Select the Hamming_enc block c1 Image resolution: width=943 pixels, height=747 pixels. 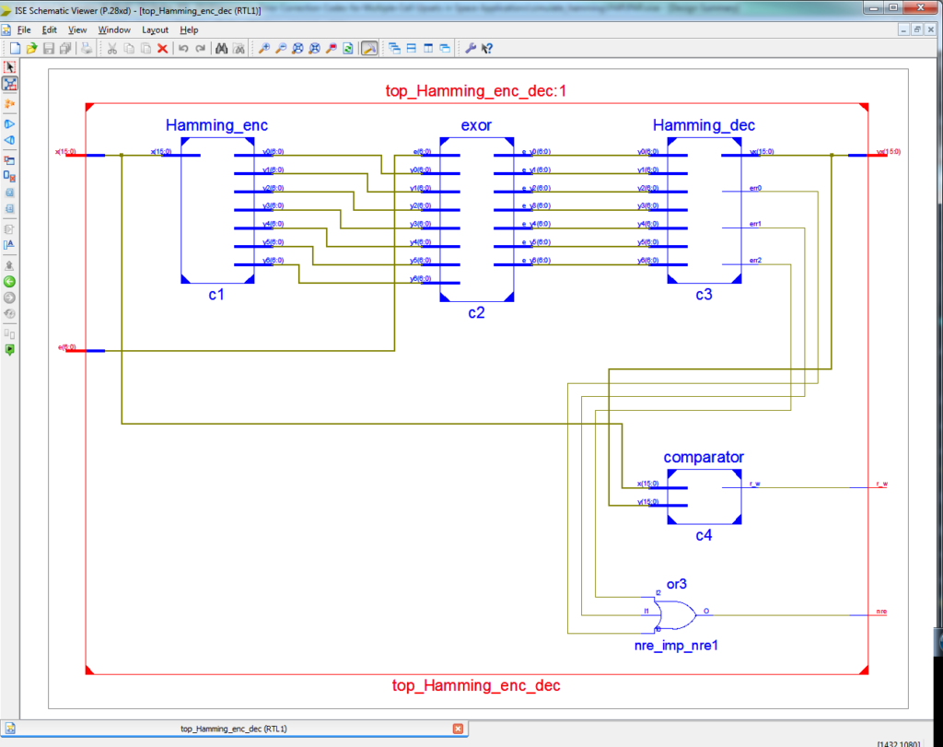pos(217,210)
